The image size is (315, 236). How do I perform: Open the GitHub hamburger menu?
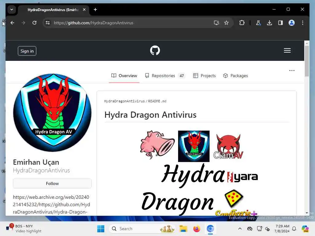pyautogui.click(x=287, y=50)
